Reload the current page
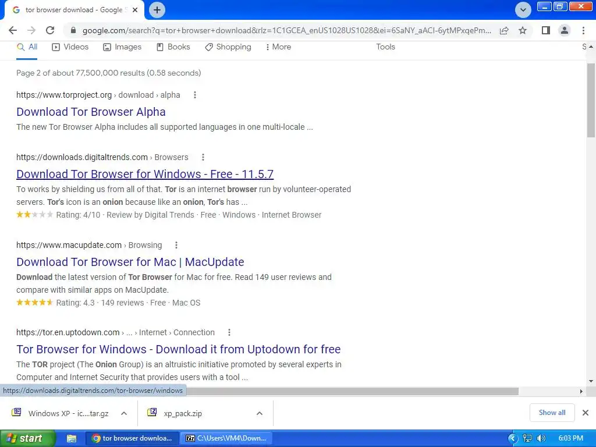Screen dimensions: 596x447 point(50,30)
